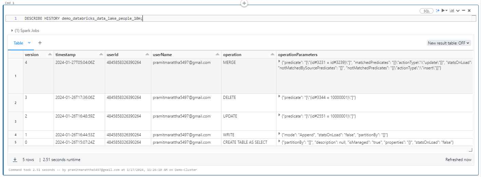Viewport: 481px width, 177px height.
Task: Select version 4 cell
Action: [38, 76]
